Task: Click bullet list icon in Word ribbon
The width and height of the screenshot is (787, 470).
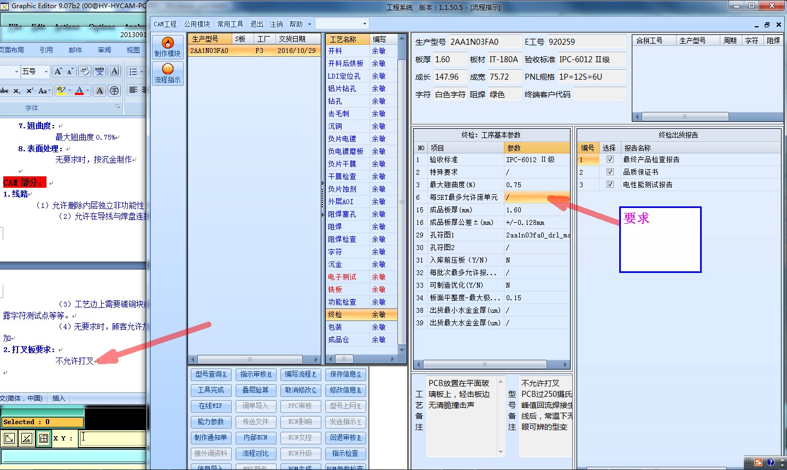Action: click(x=133, y=72)
